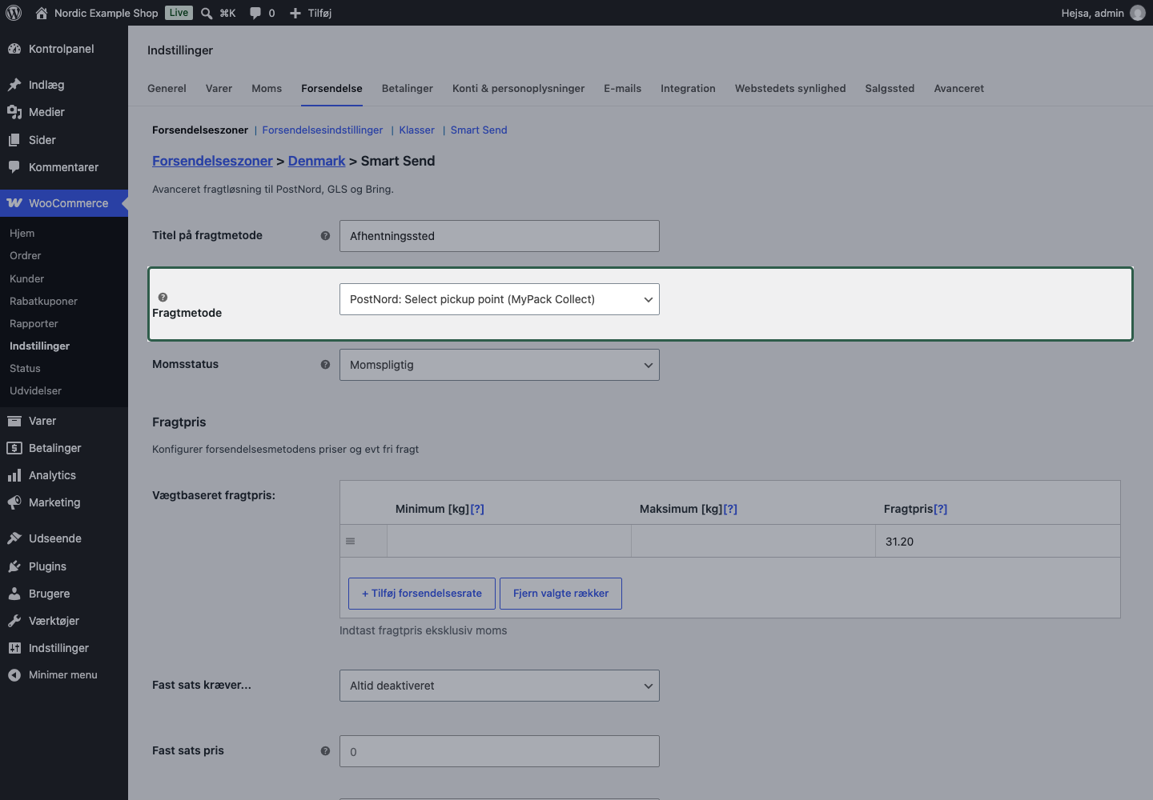Click the admin avatar icon
The image size is (1153, 800).
pos(1138,13)
